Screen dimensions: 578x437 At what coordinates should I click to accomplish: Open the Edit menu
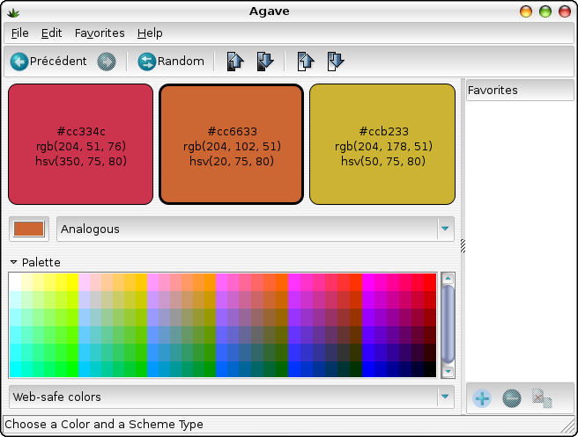[x=51, y=33]
